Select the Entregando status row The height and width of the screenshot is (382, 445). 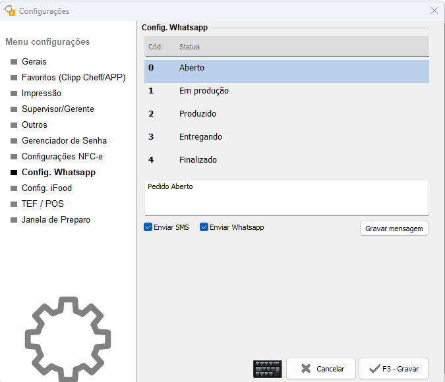(x=287, y=137)
